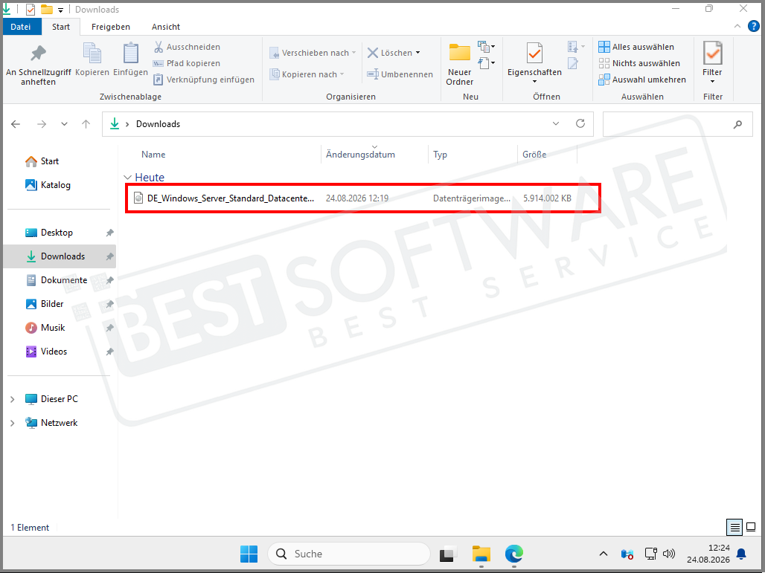Click the Öffnen icon with dropdown

click(576, 47)
